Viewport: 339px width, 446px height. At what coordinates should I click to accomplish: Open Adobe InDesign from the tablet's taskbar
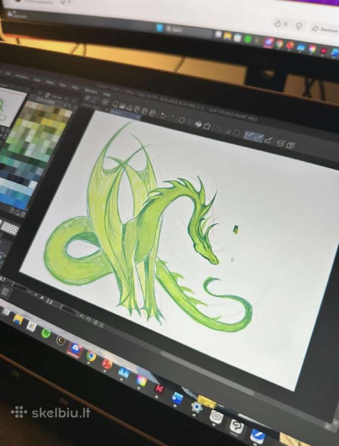(x=159, y=388)
